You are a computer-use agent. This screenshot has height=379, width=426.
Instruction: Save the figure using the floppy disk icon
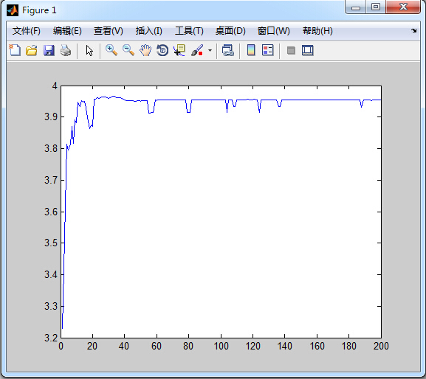coord(49,50)
